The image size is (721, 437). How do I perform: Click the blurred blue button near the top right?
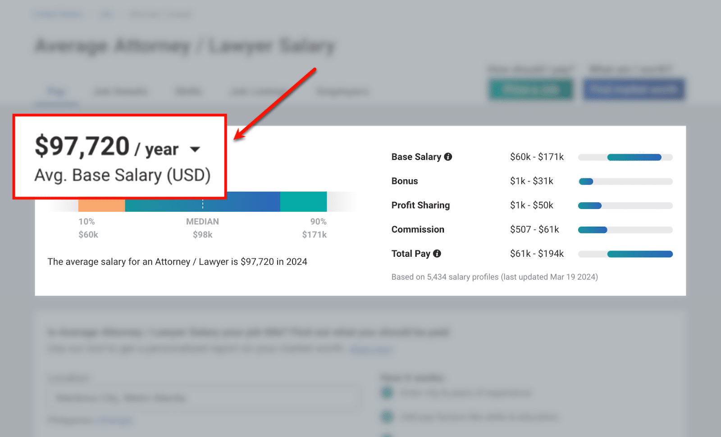point(634,89)
